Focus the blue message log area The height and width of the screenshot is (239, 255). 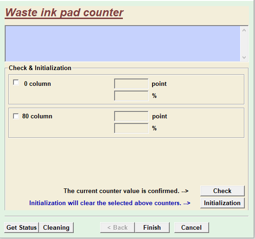pos(123,44)
